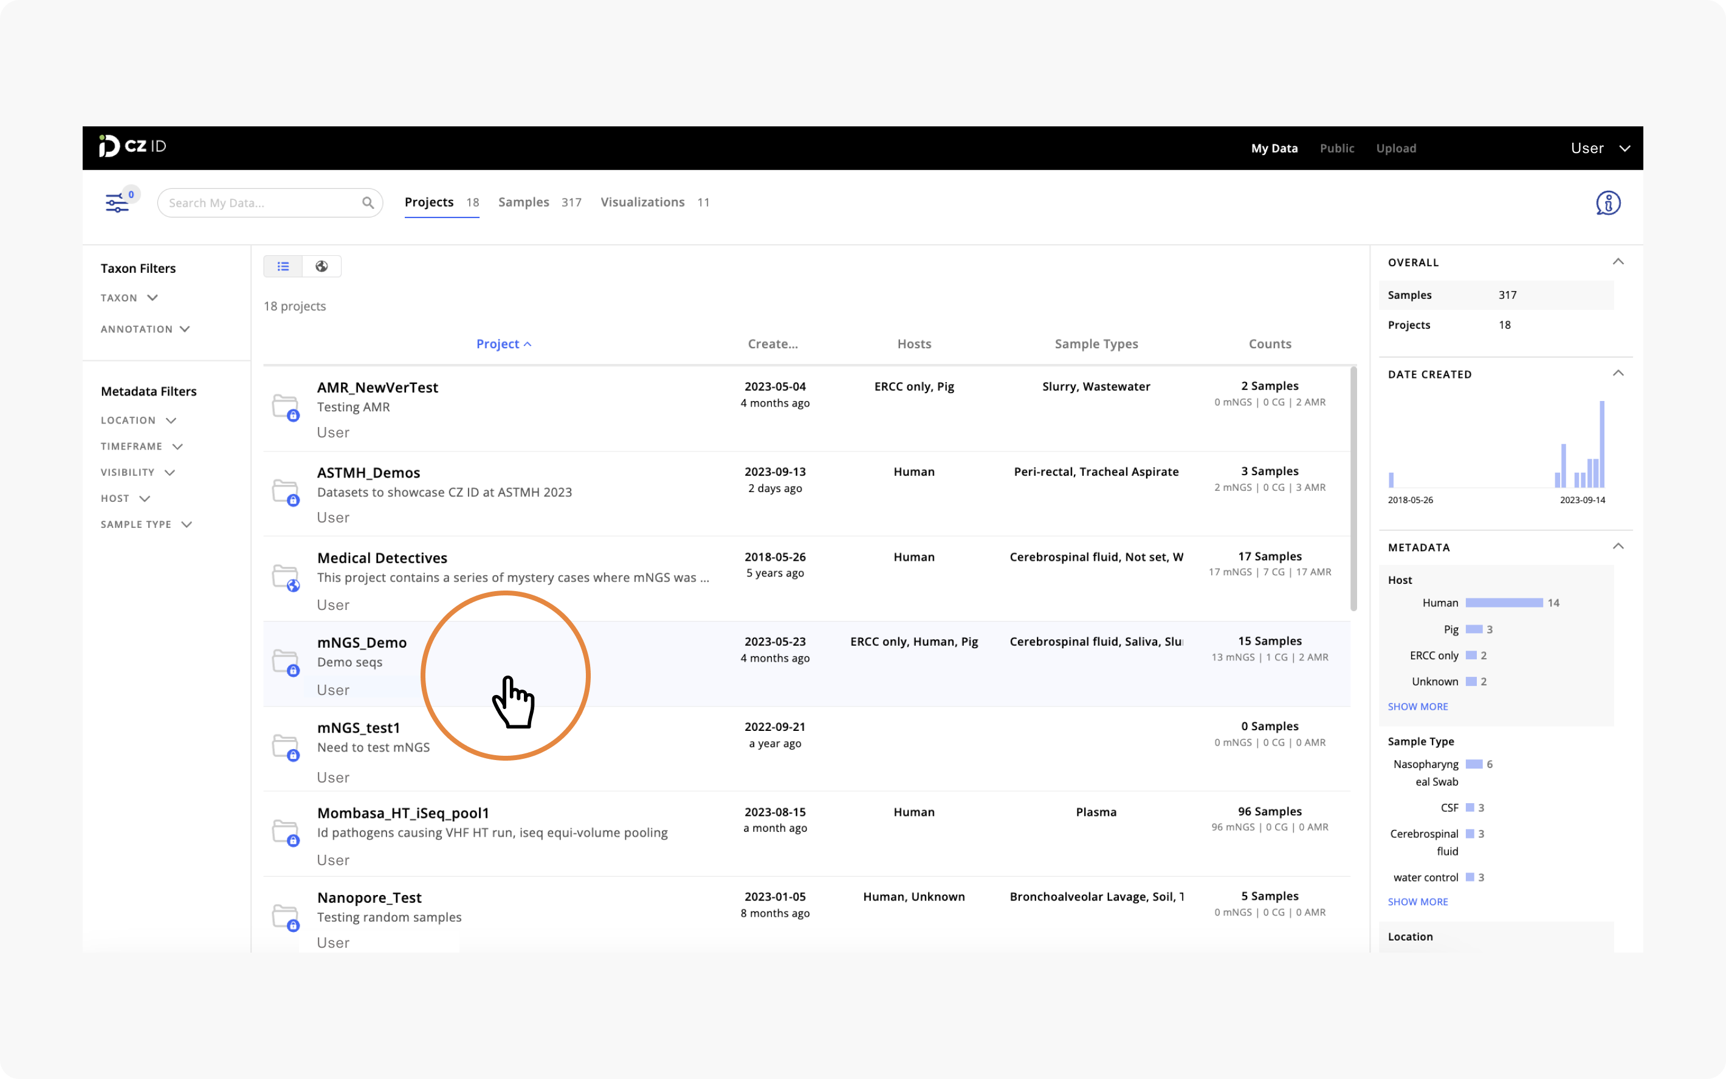Click mNGS_Demo folder icon
Viewport: 1726px width, 1079px height.
[x=286, y=662]
